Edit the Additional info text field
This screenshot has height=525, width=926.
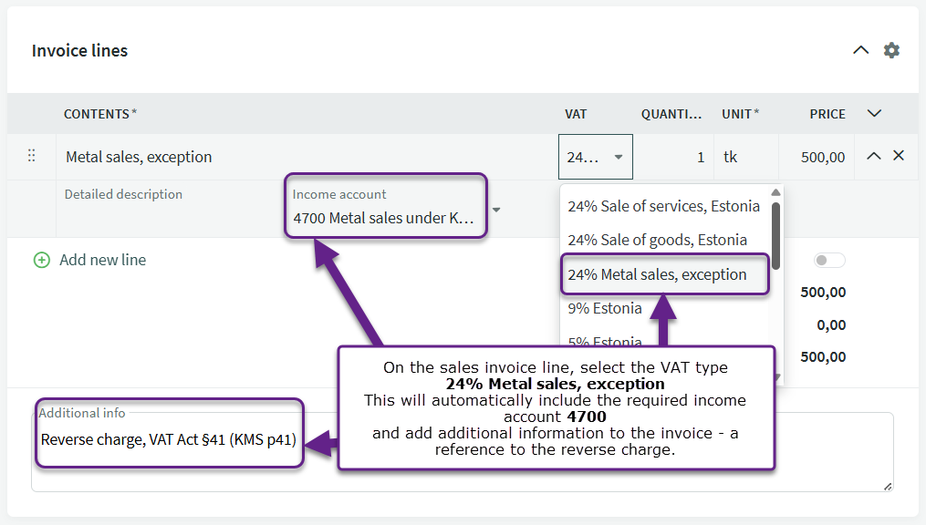point(593,452)
